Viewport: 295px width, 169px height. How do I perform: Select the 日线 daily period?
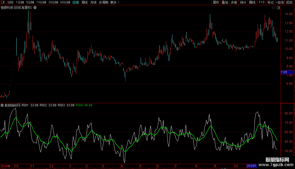76,2
